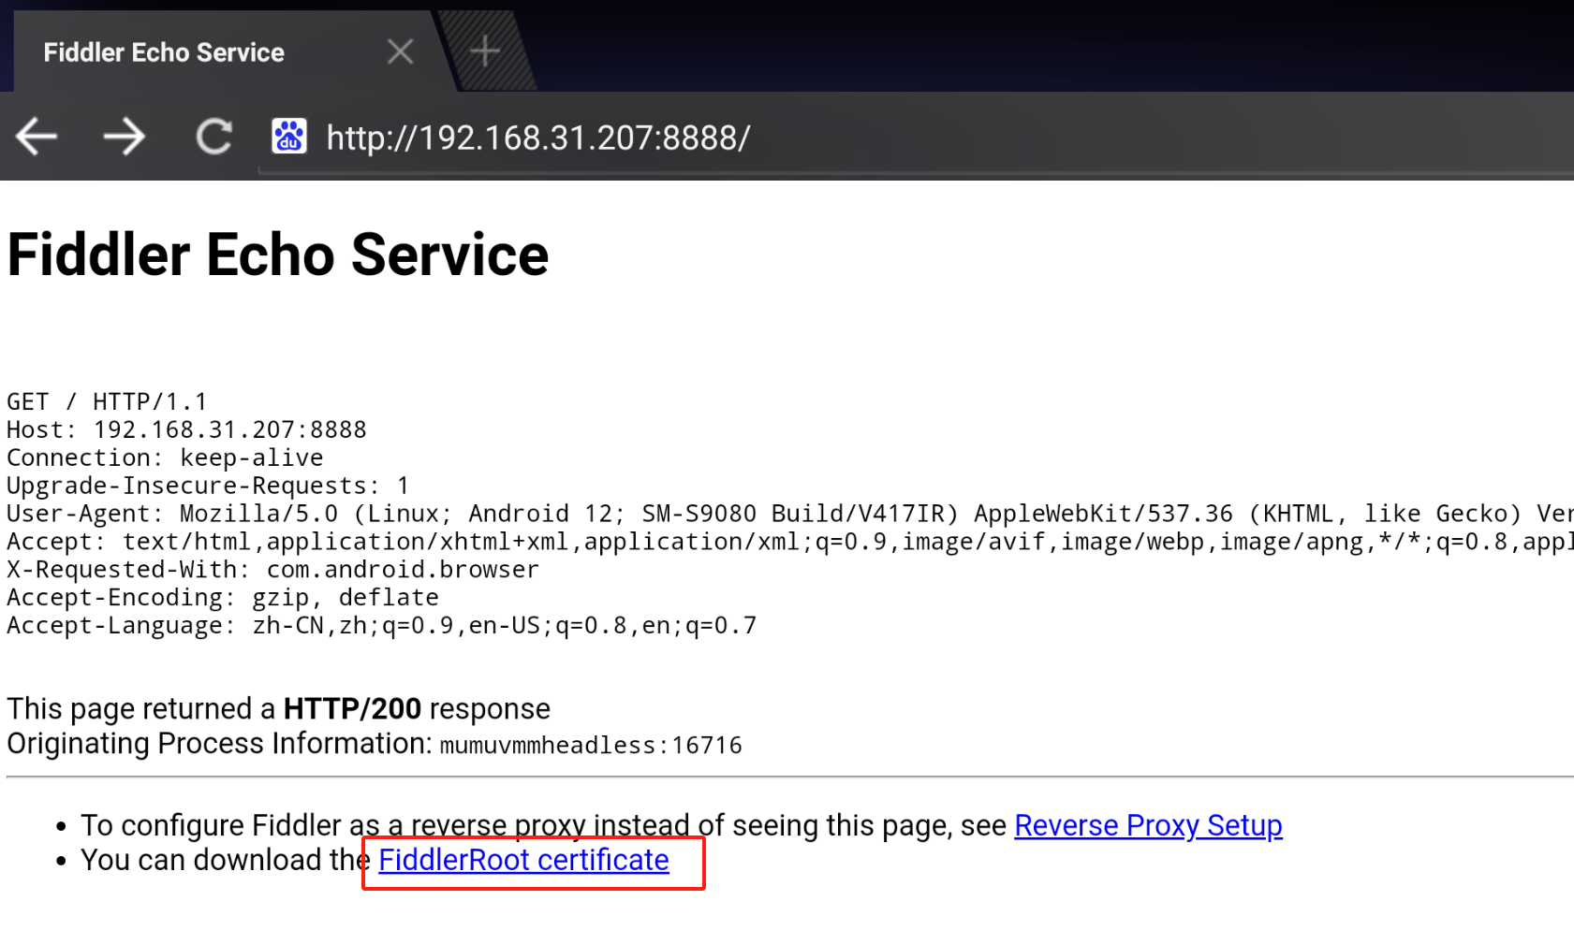Go back with the left arrow
This screenshot has width=1574, height=930.
[x=37, y=137]
